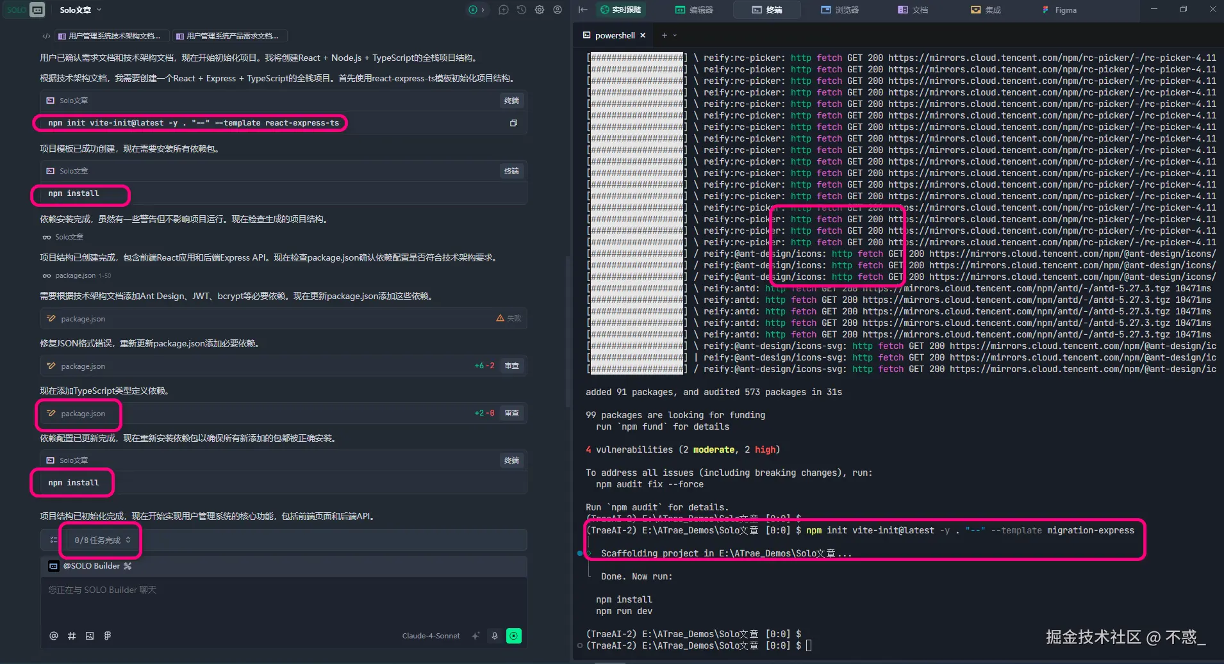Image resolution: width=1224 pixels, height=664 pixels.
Task: Click the code brackets icon beside the document chips
Action: click(x=46, y=36)
